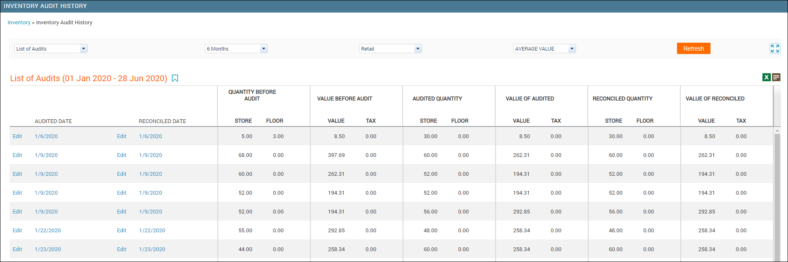The height and width of the screenshot is (262, 788).
Task: Click the AUDITED QUANTITY header
Action: click(437, 98)
